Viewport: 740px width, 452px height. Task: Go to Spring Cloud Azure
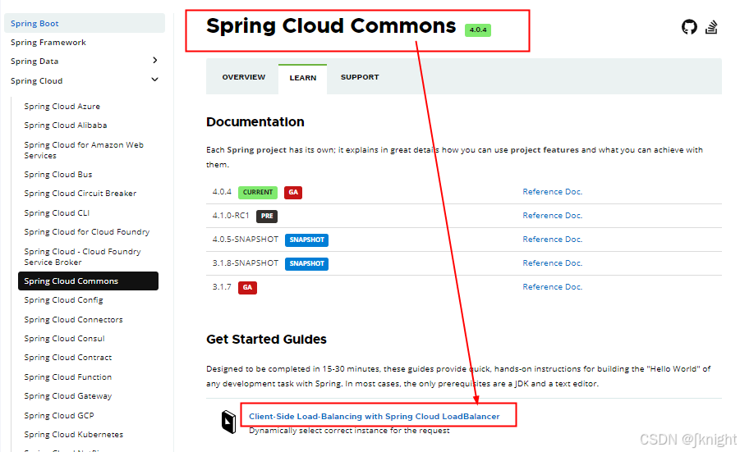(62, 107)
